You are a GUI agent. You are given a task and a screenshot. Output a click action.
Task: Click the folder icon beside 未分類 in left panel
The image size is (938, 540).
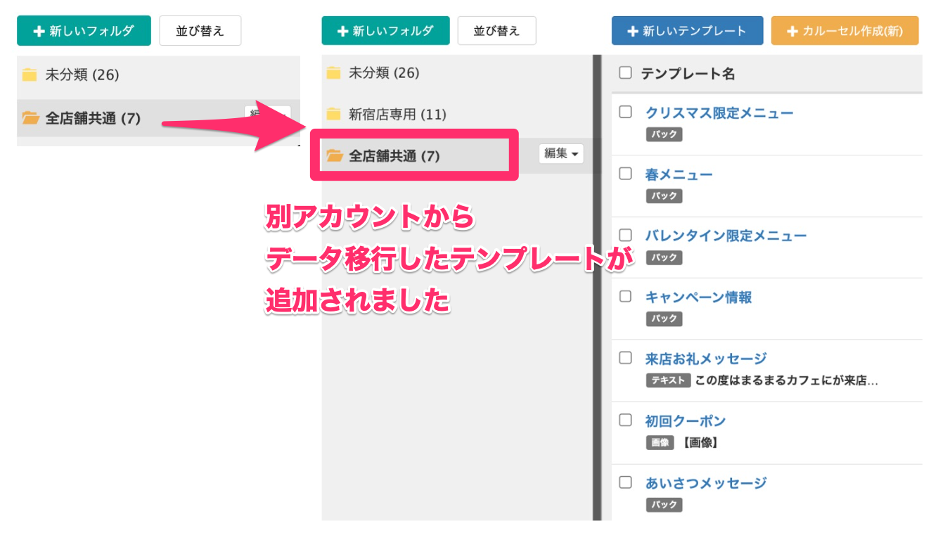point(29,75)
